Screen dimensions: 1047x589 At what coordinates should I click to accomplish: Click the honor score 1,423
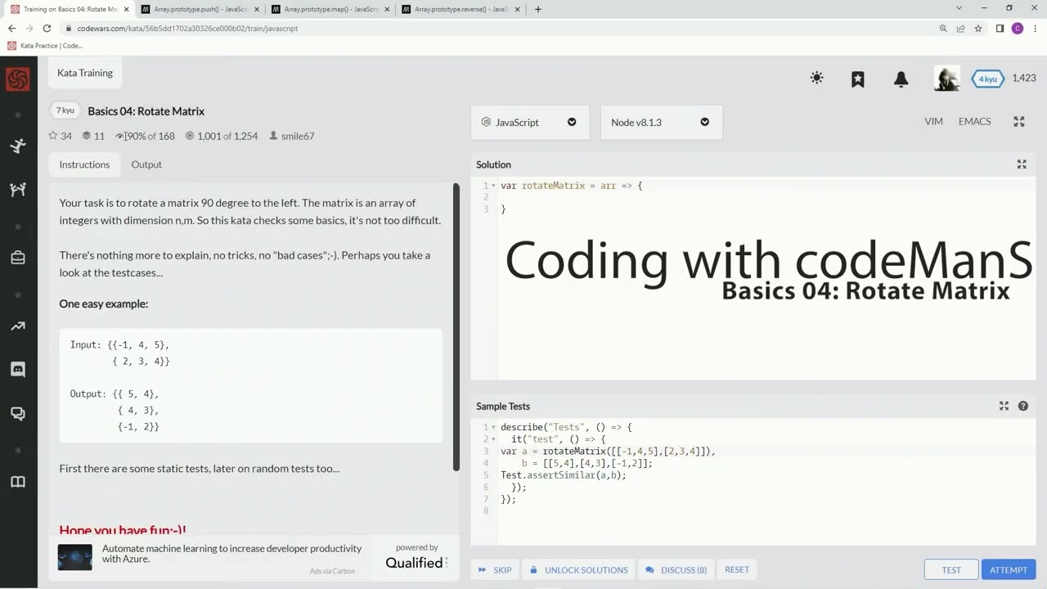point(1024,78)
